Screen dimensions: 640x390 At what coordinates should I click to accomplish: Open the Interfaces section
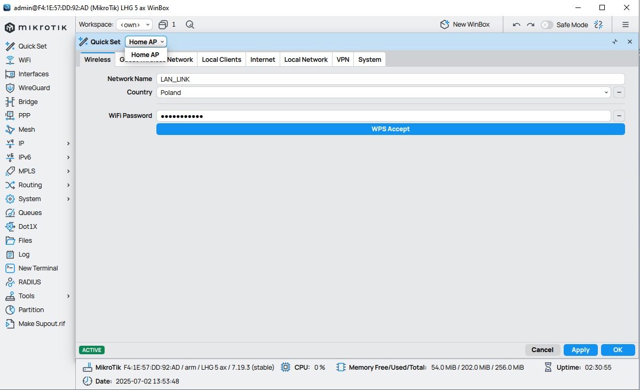coord(34,74)
